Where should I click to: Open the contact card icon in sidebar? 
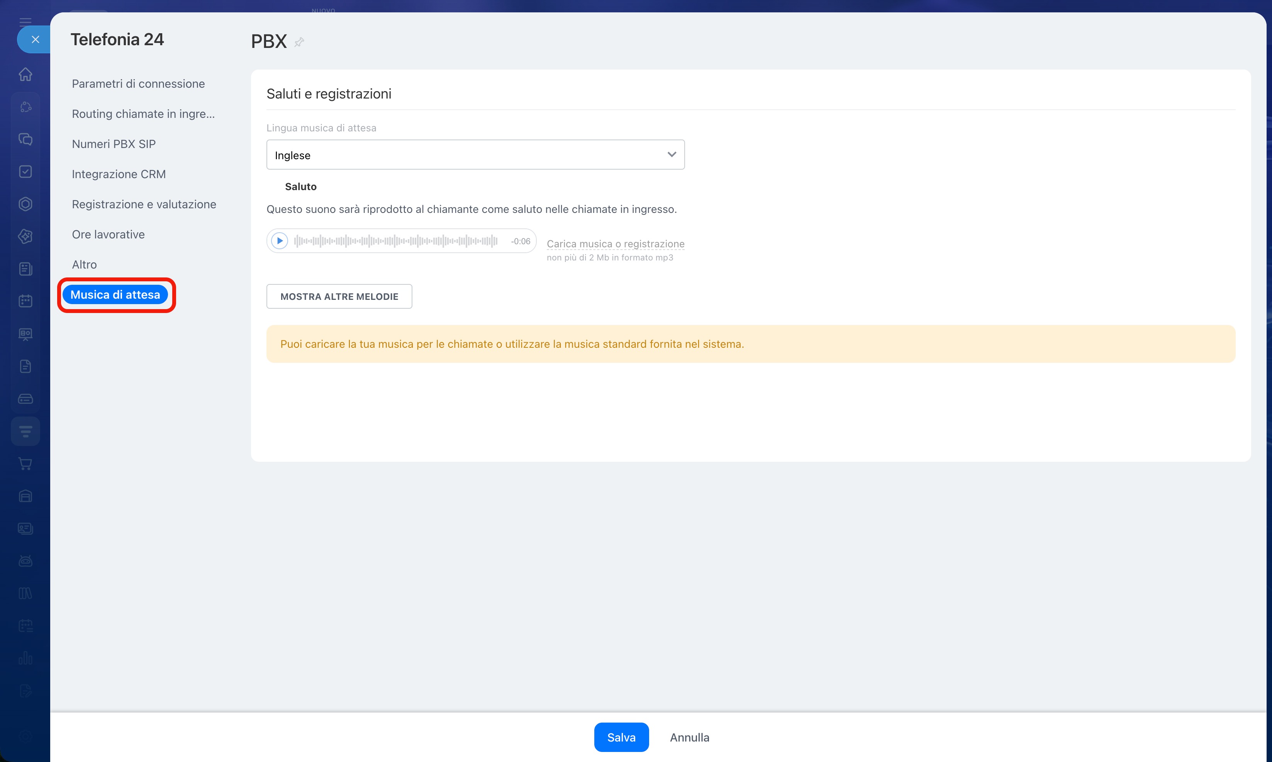coord(25,528)
